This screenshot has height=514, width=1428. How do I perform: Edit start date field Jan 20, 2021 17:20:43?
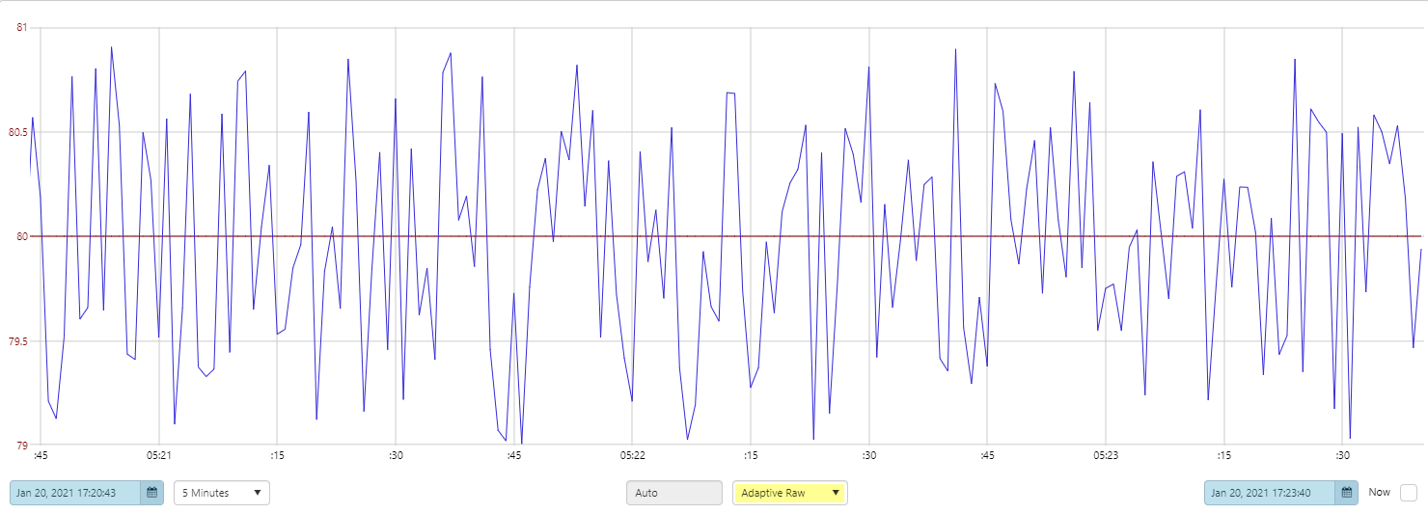click(x=77, y=493)
